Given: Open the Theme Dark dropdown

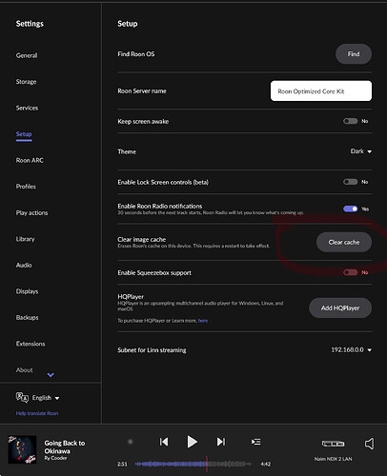Looking at the screenshot, I should pos(361,151).
